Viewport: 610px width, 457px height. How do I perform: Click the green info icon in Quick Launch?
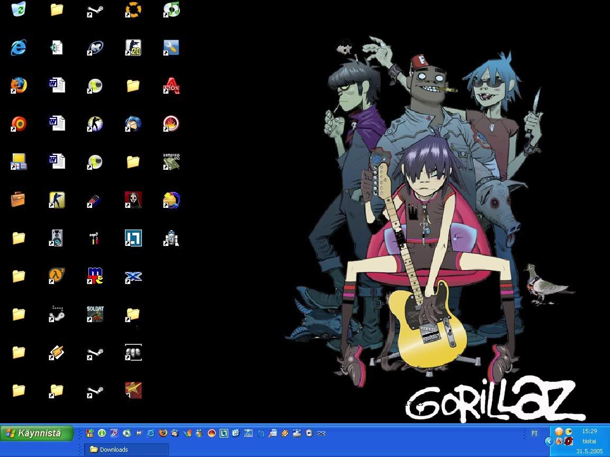click(102, 433)
